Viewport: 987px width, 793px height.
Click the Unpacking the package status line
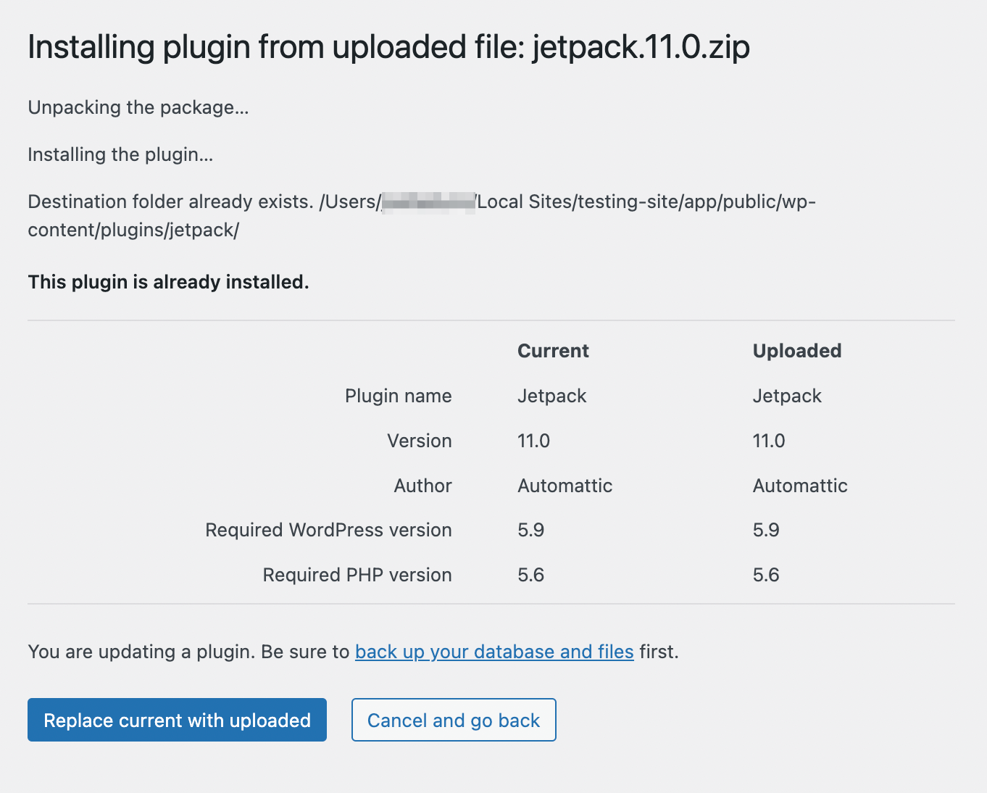(x=138, y=107)
